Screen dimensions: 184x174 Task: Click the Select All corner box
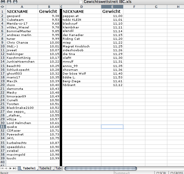click(2, 6)
